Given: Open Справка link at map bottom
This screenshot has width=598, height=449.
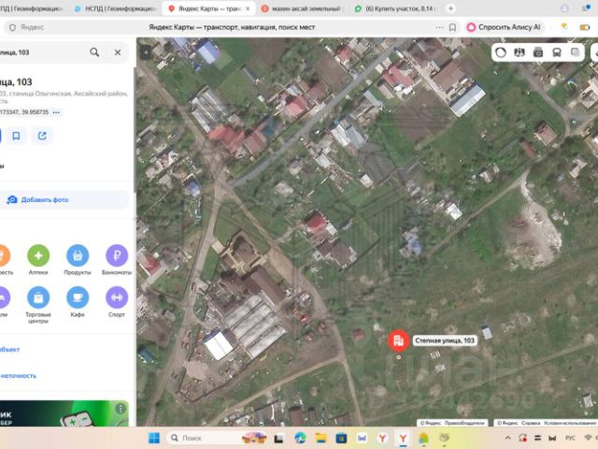Looking at the screenshot, I should click(x=530, y=423).
